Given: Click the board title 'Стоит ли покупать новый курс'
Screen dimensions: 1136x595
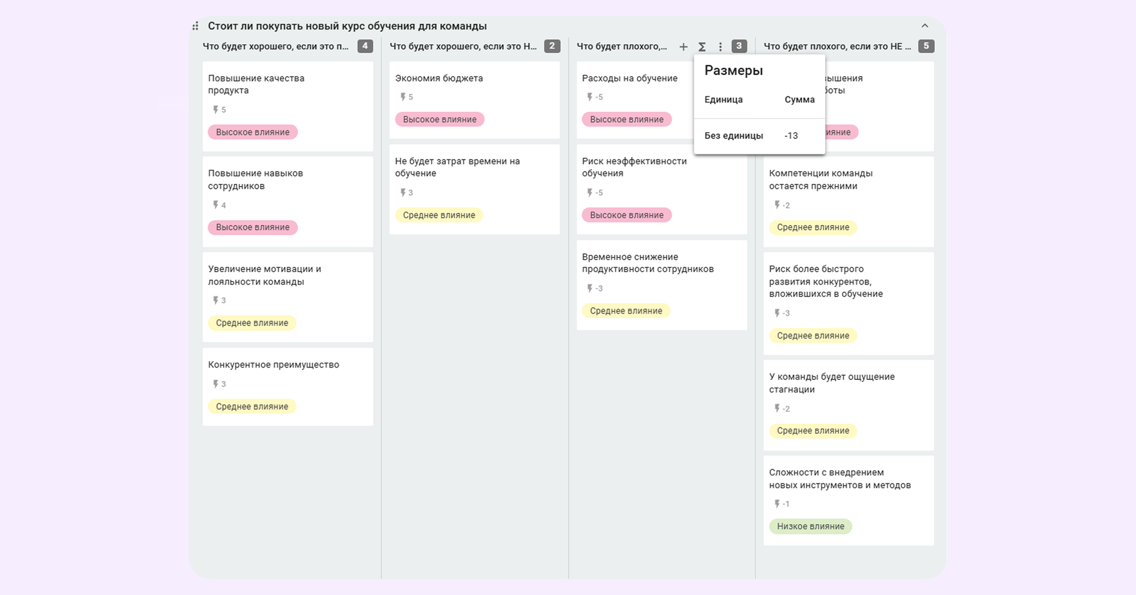Looking at the screenshot, I should tap(347, 26).
